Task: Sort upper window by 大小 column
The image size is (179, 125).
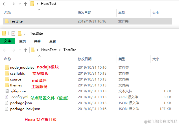Action: (x=156, y=13)
